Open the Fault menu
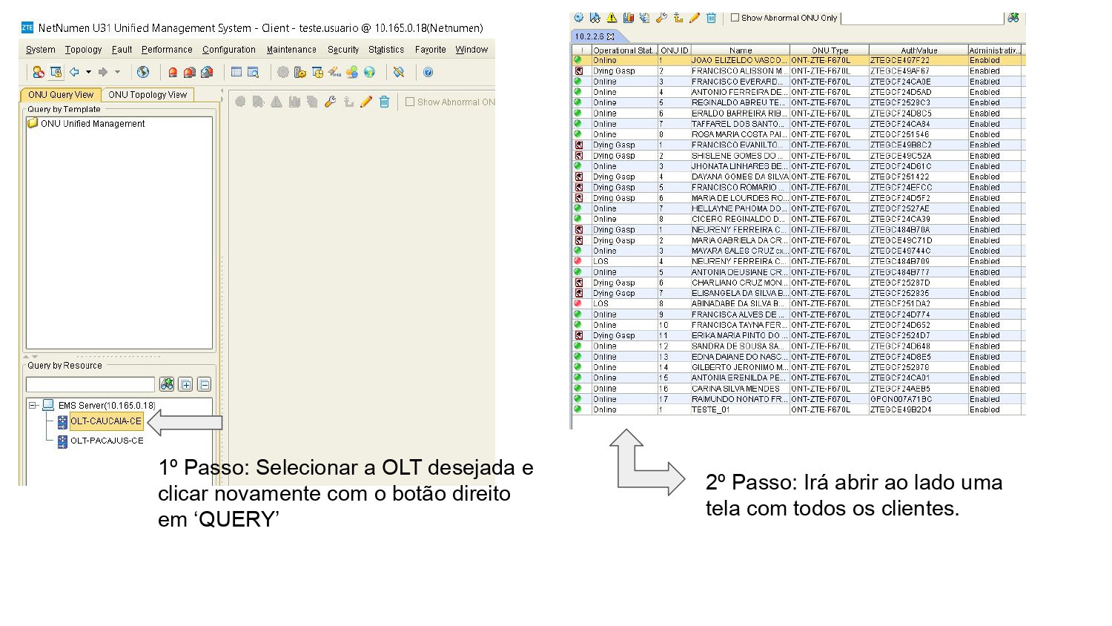 pyautogui.click(x=122, y=50)
